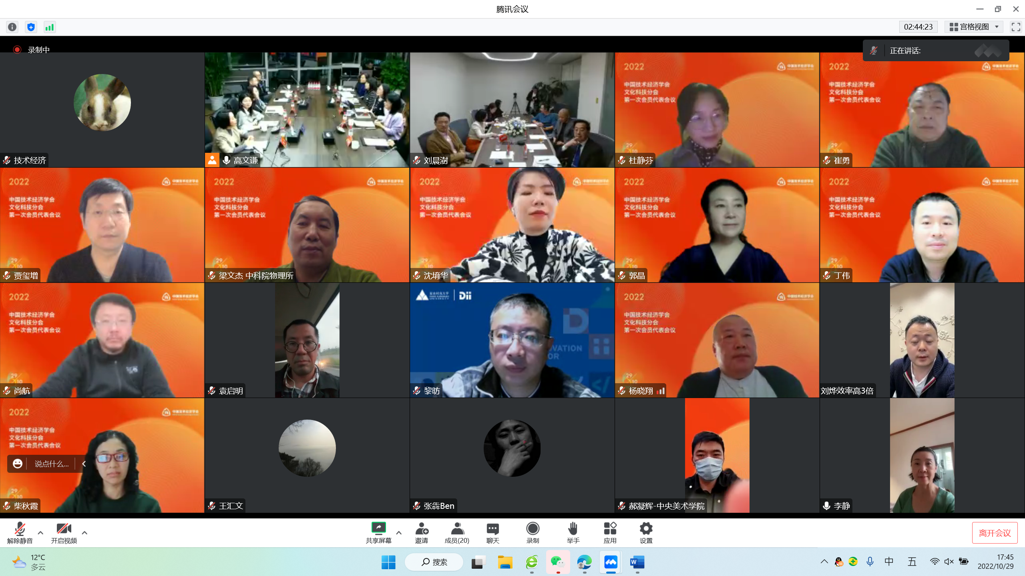The height and width of the screenshot is (576, 1025).
Task: Click the 'say something' chat input box
Action: tap(51, 464)
